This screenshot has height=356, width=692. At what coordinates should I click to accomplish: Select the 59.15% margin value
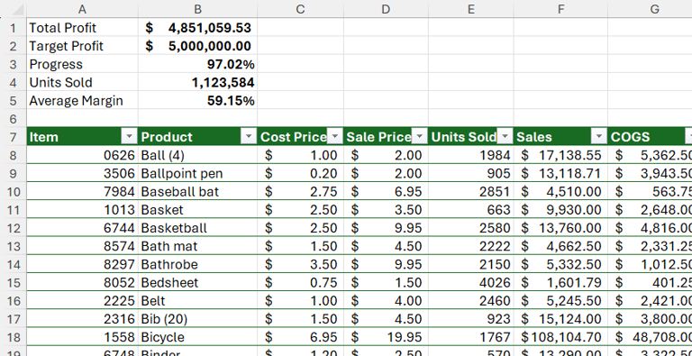point(197,101)
